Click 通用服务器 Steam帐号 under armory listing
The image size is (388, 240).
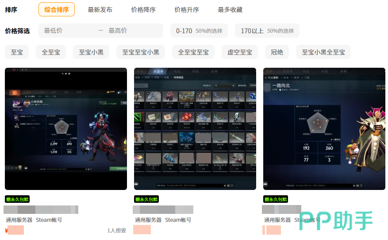[163, 220]
